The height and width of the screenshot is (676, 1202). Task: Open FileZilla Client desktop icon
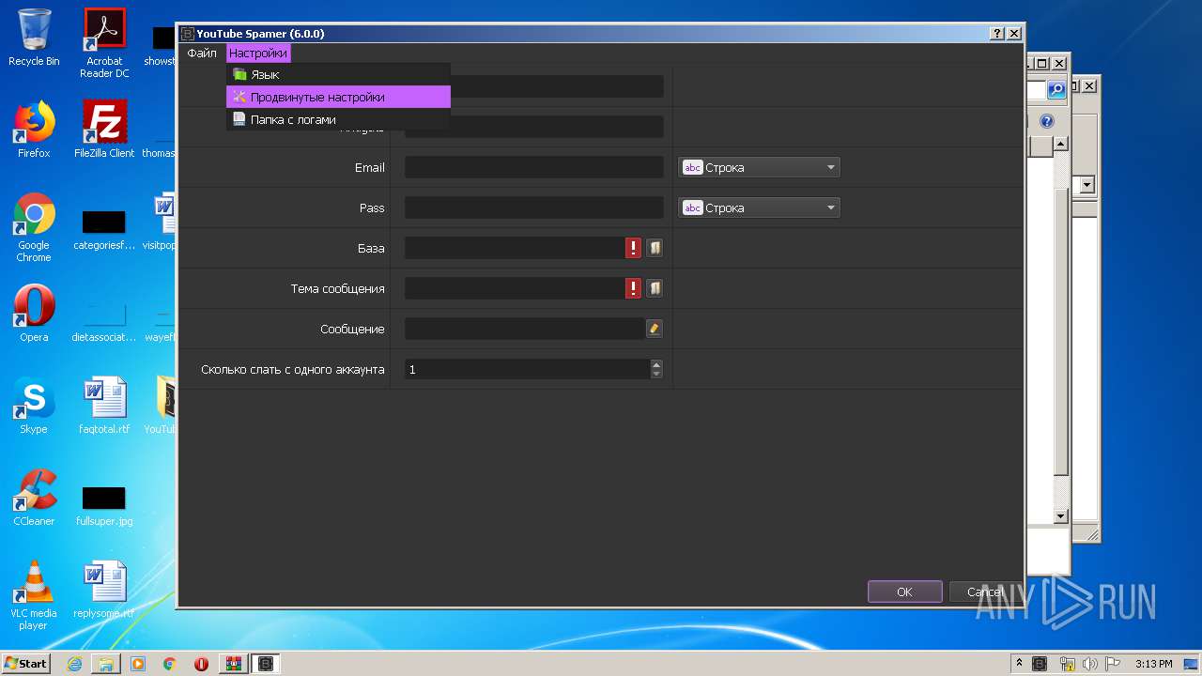104,130
